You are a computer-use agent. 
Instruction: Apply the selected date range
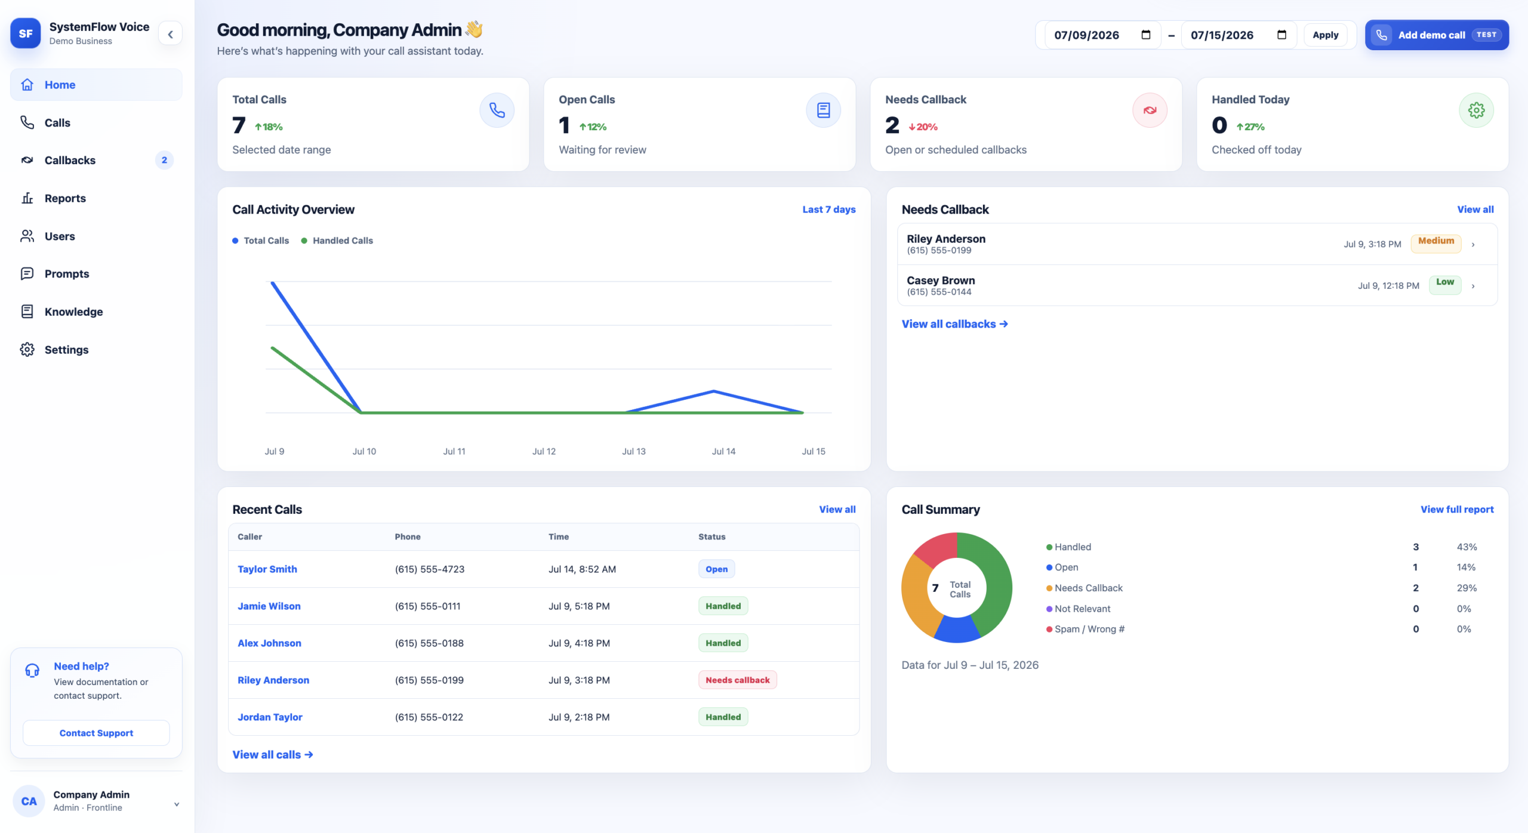(x=1325, y=35)
